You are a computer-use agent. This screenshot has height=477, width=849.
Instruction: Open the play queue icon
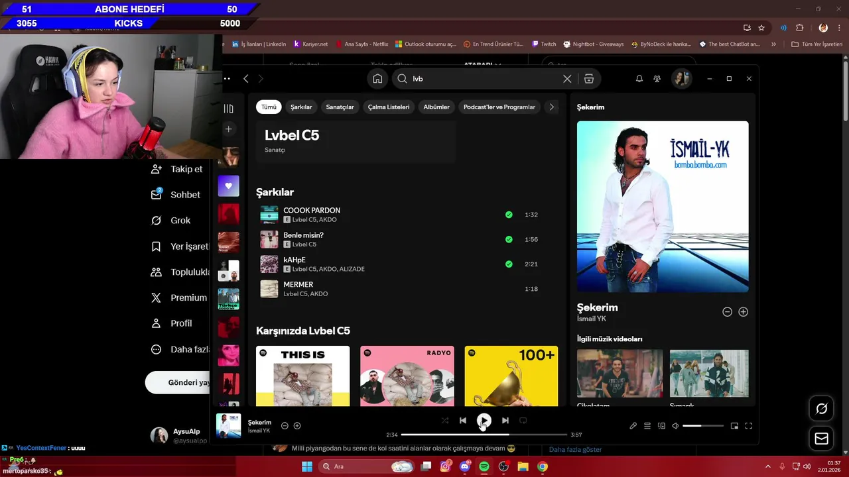click(647, 426)
